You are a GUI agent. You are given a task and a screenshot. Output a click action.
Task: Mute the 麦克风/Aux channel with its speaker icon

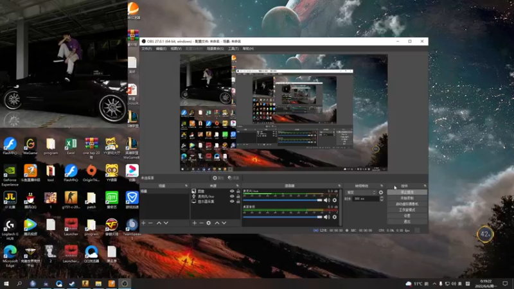tap(327, 200)
